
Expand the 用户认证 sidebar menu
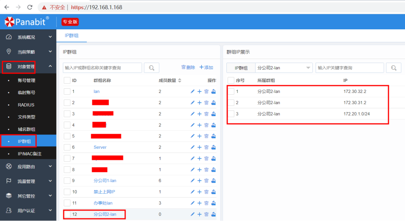(x=28, y=211)
